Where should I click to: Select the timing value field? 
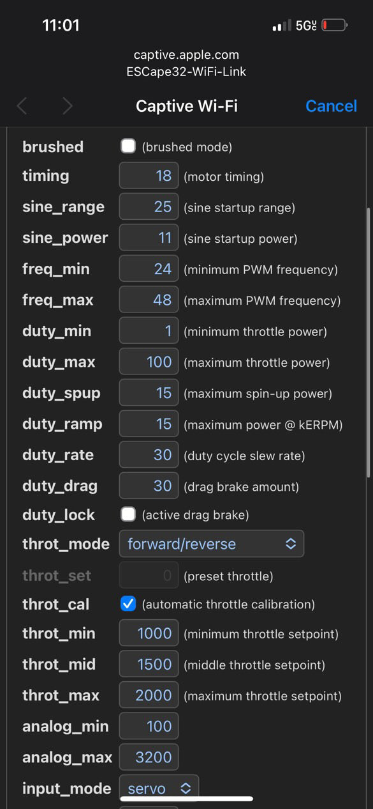149,176
